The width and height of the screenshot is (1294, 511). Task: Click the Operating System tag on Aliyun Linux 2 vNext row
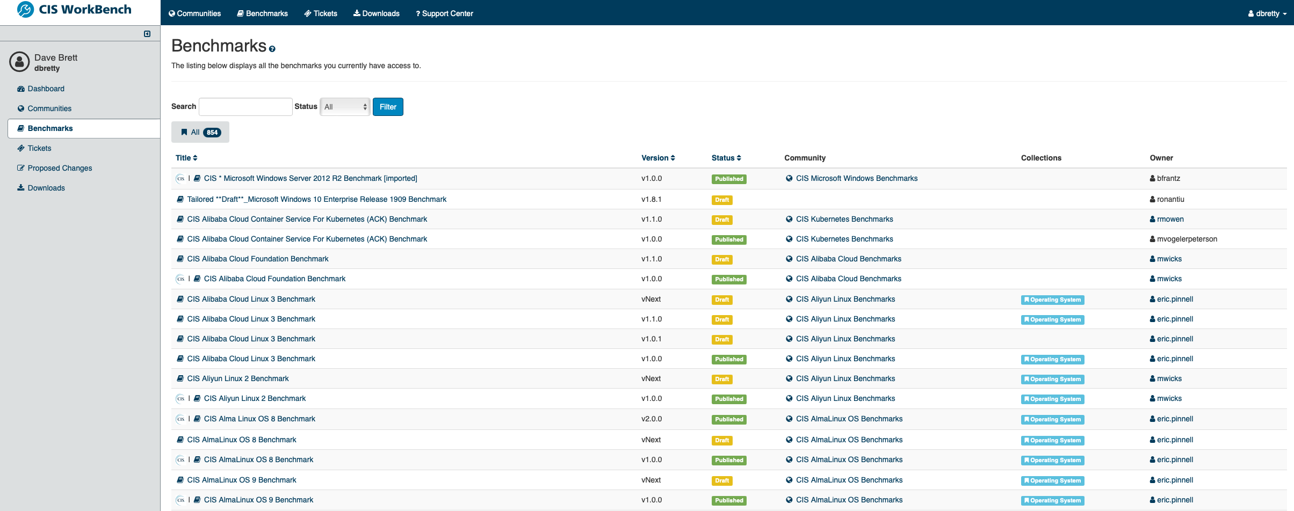[x=1052, y=379]
